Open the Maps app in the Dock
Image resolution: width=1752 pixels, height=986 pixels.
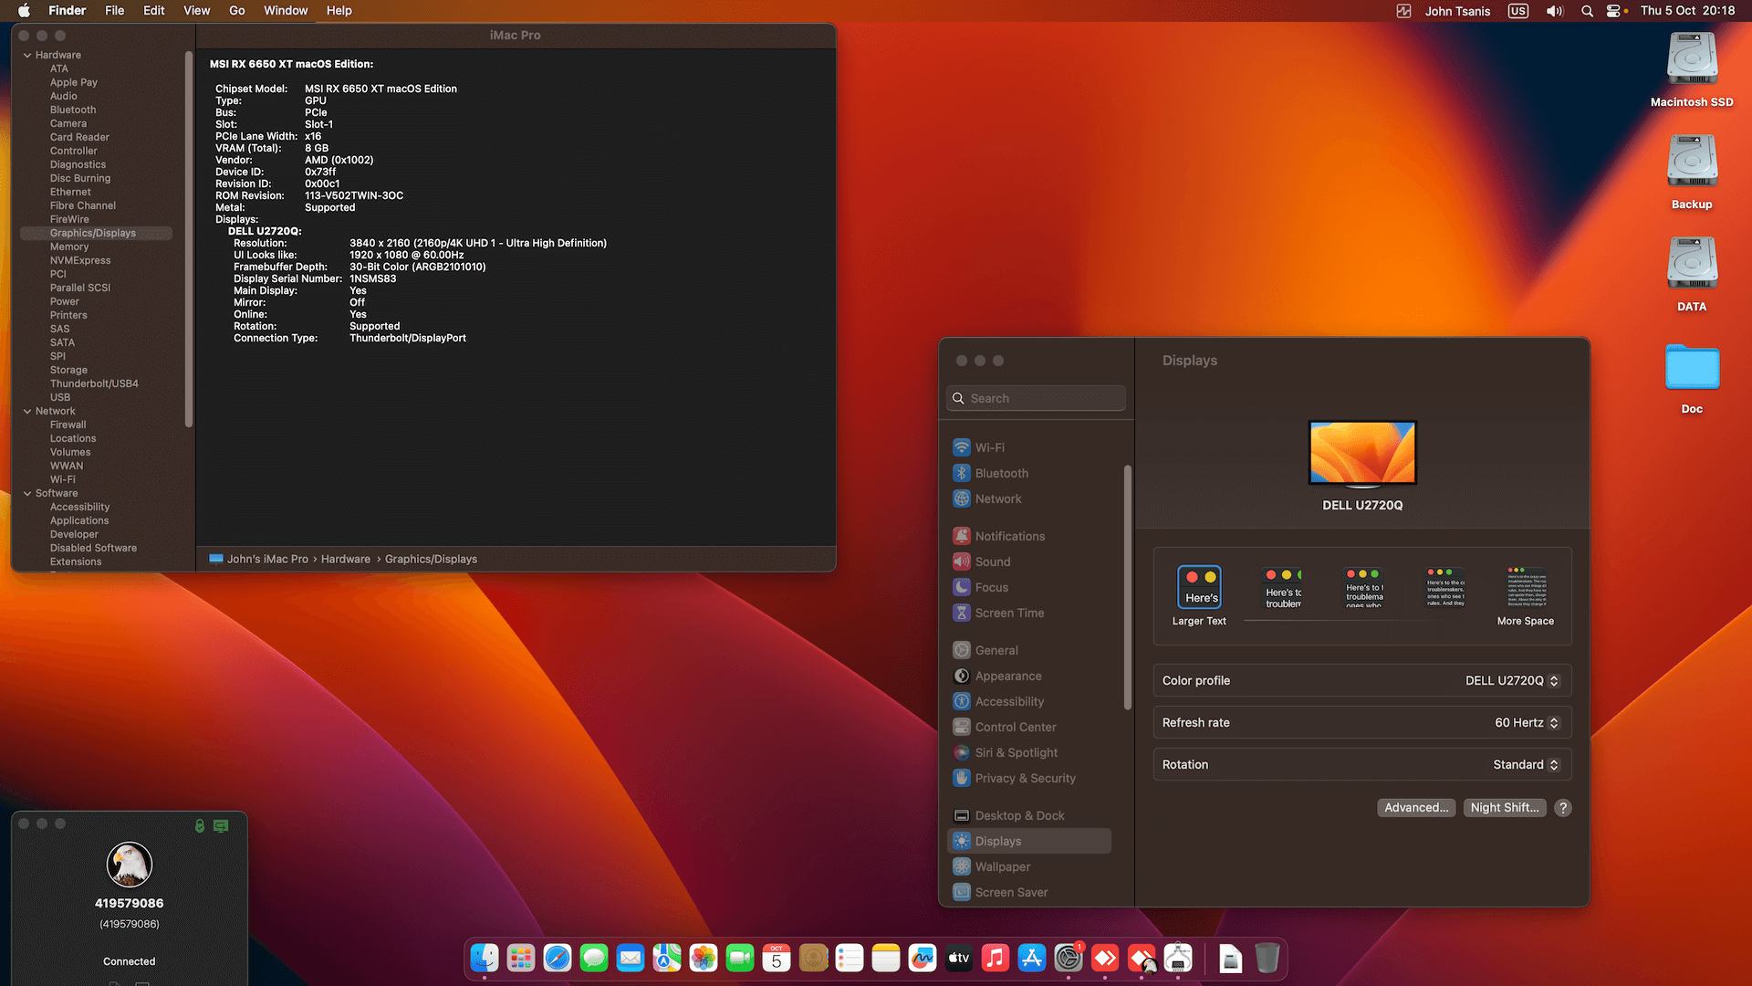(x=667, y=958)
